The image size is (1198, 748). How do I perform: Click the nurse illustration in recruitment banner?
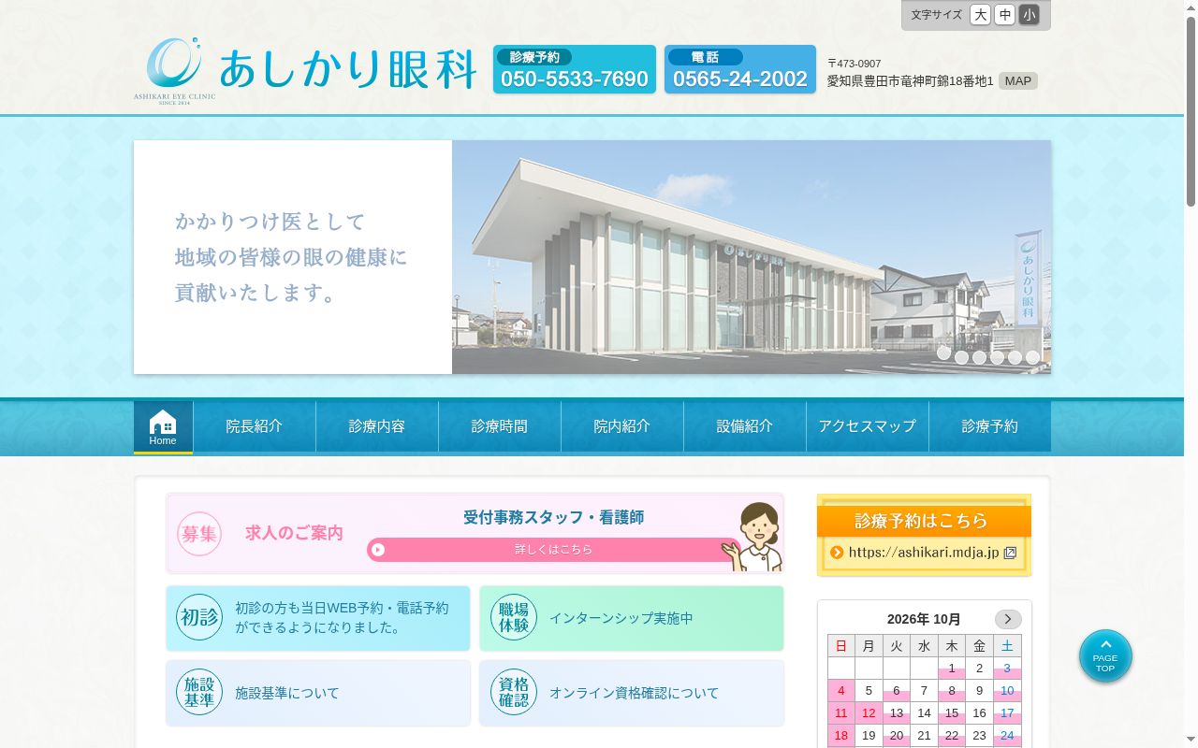point(754,537)
